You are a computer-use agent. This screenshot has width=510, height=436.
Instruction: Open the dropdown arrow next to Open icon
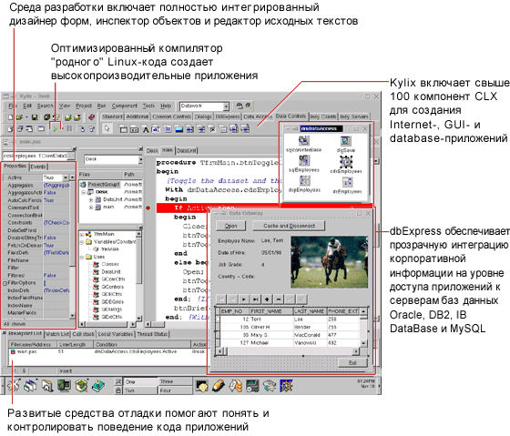26,117
